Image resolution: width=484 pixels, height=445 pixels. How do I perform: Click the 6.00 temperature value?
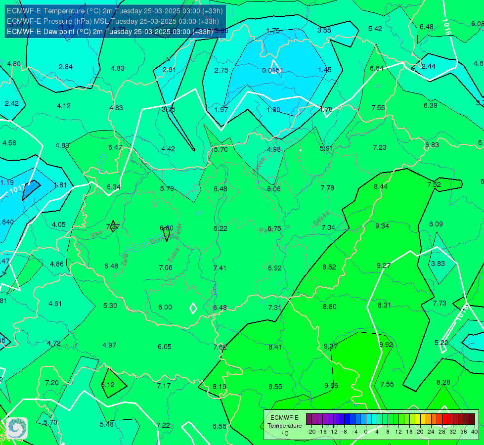coord(165,307)
